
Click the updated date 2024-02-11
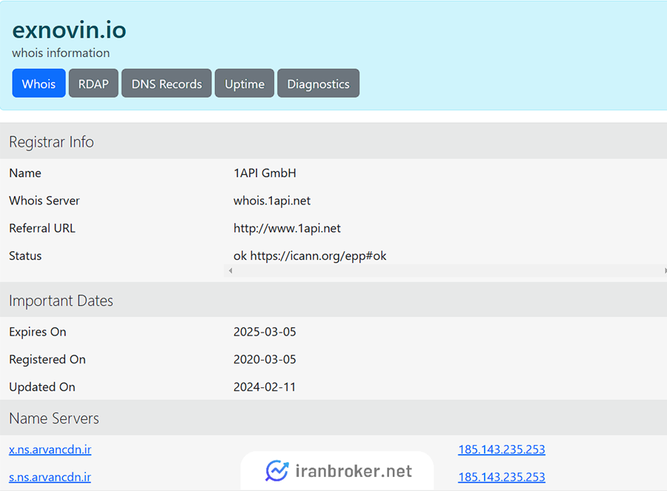coord(265,387)
